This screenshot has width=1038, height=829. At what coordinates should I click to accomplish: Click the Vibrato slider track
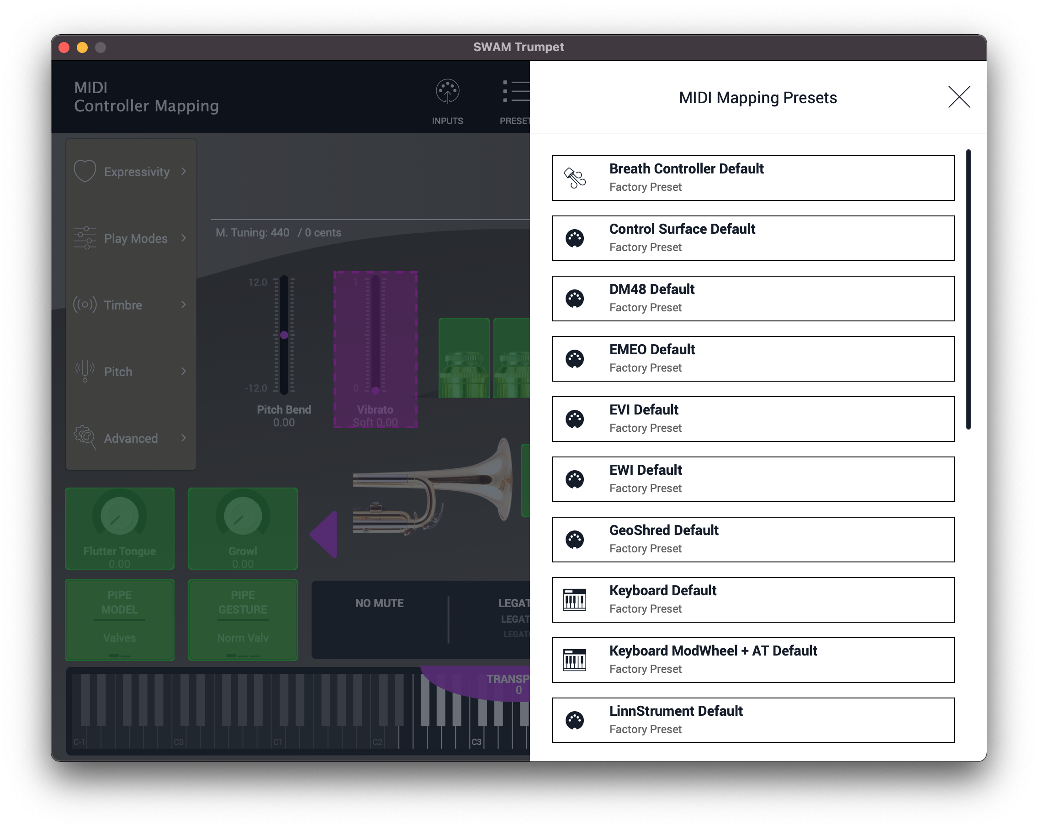(375, 335)
